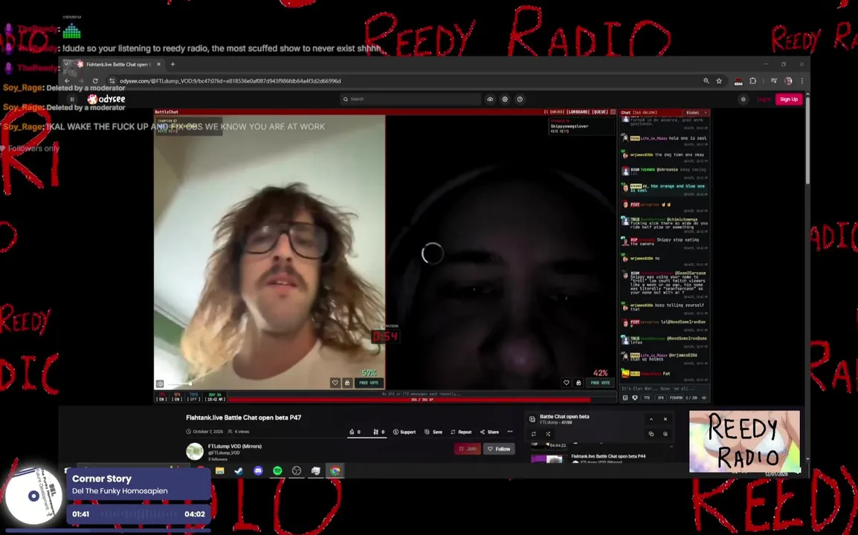This screenshot has height=535, width=858.
Task: Toggle the TTS ON indicator in the status bar
Action: coord(161,397)
